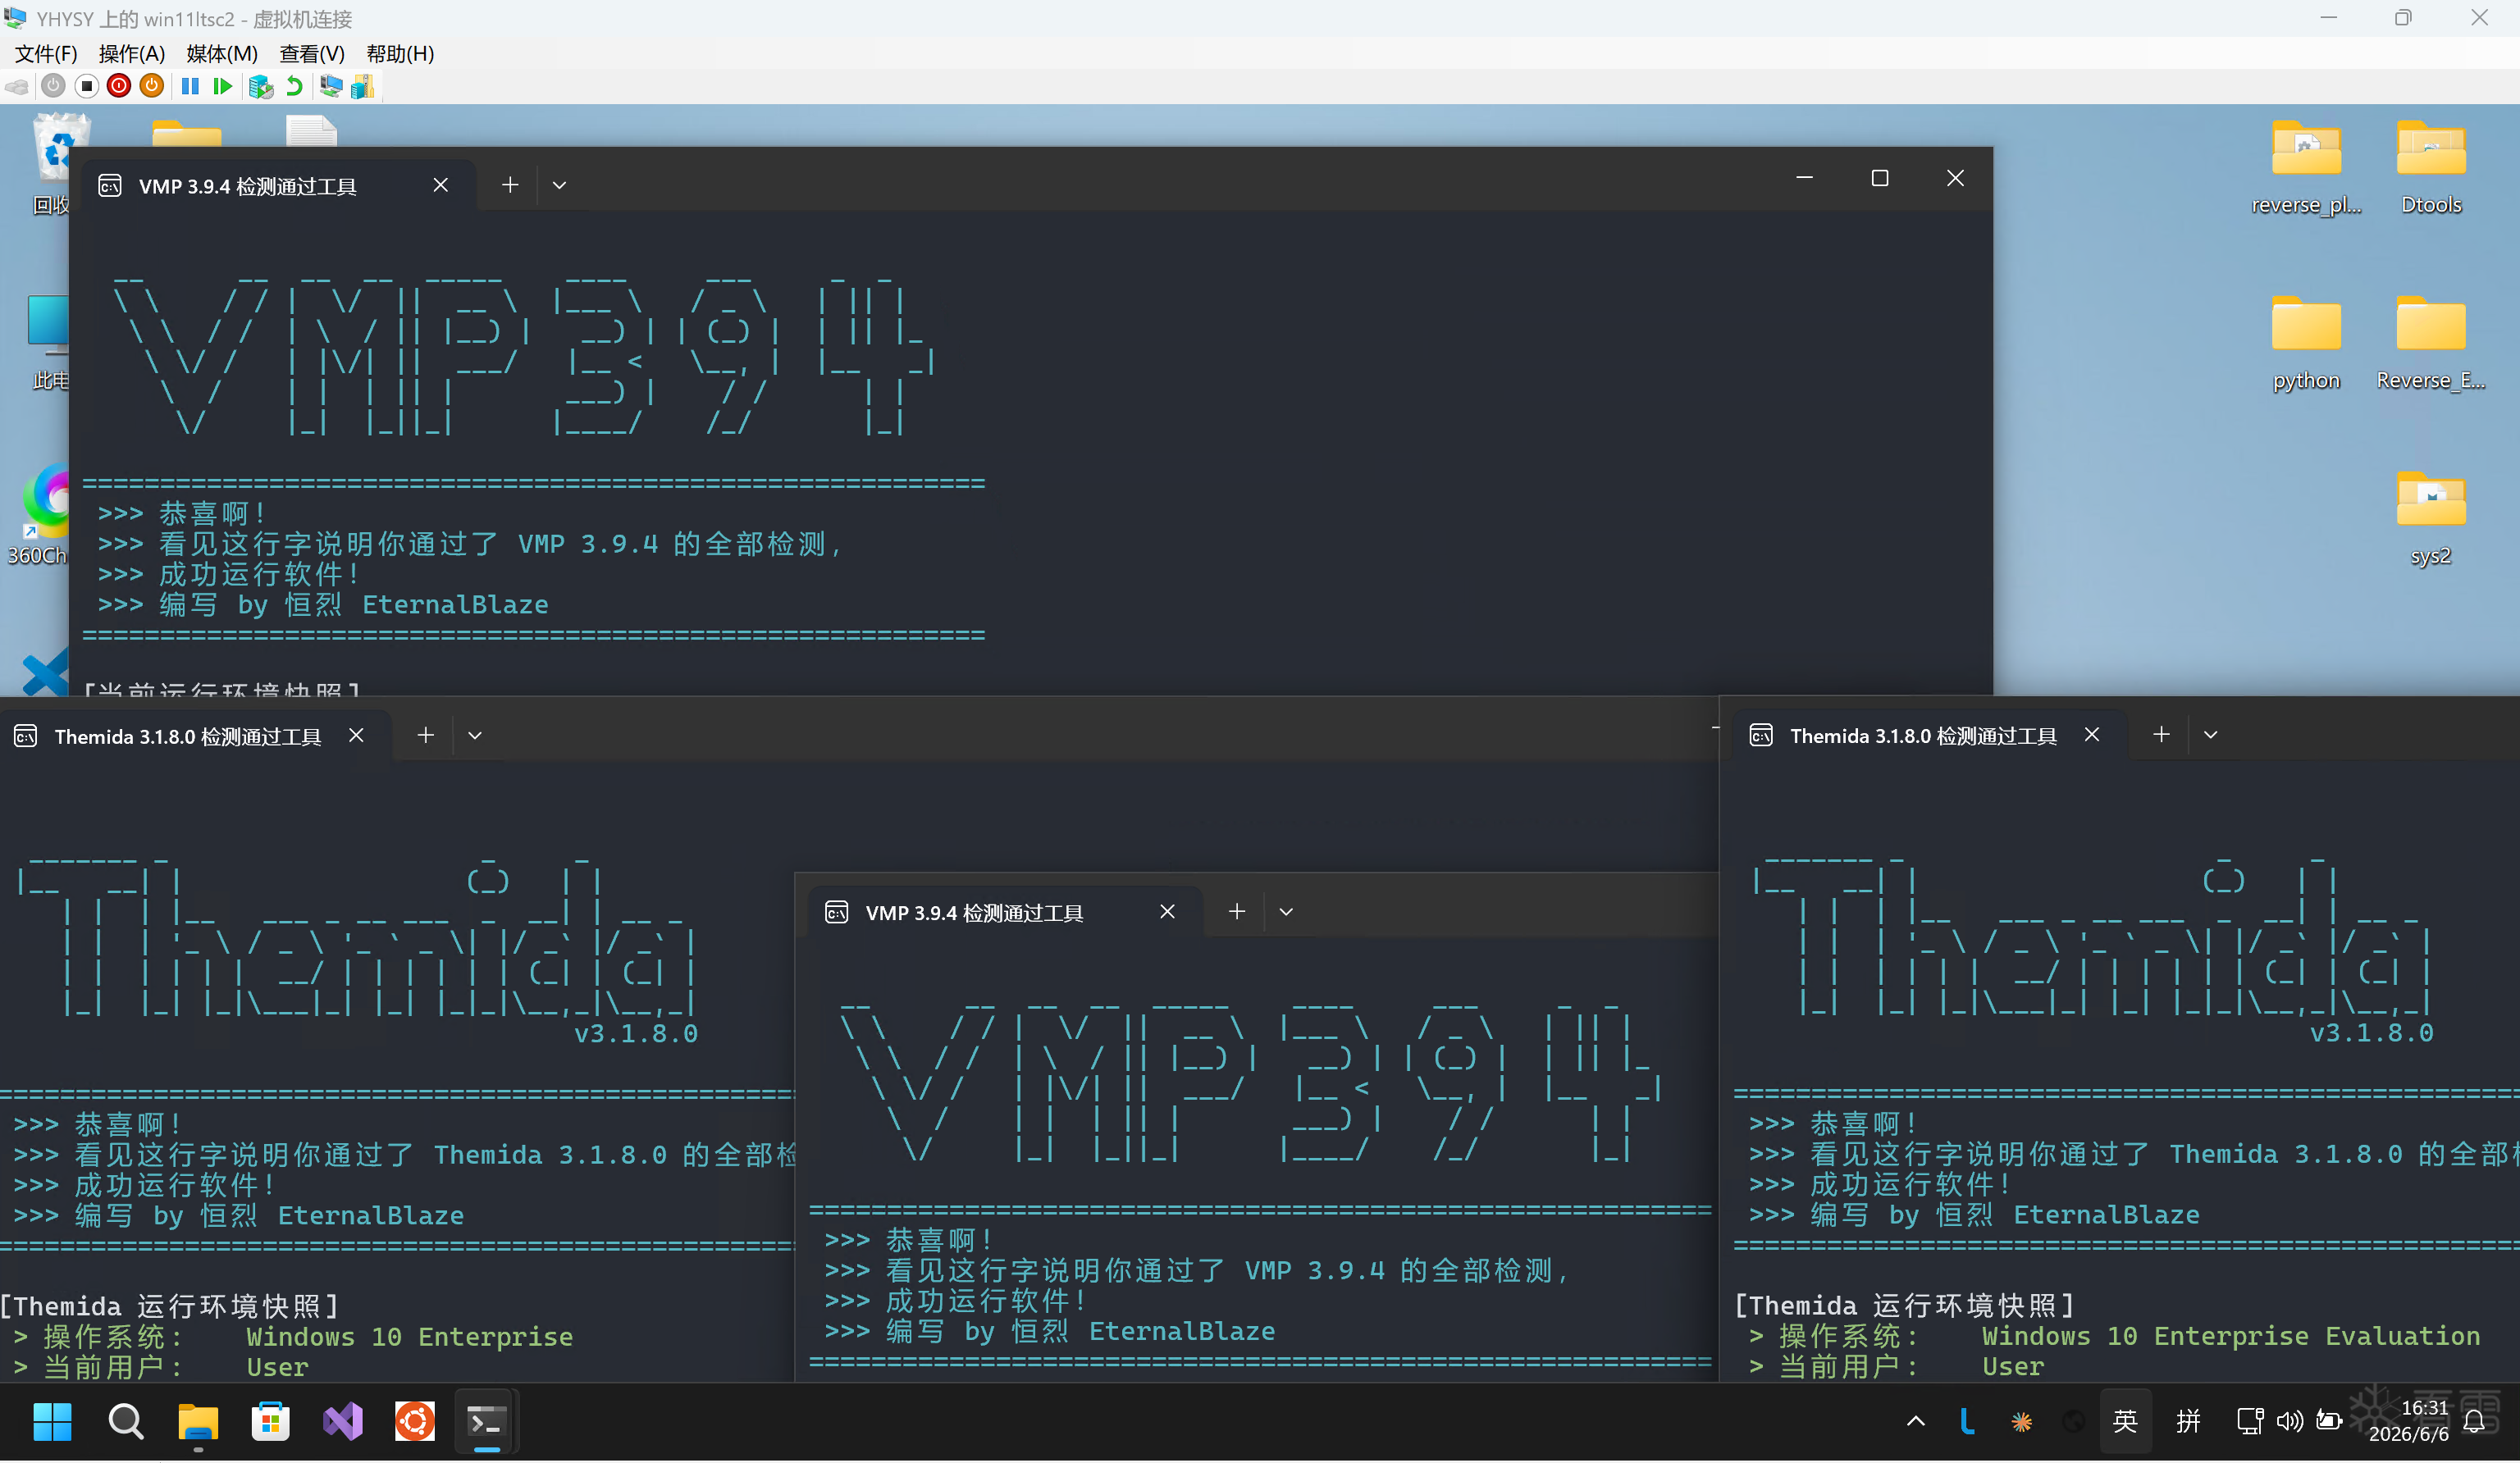Screen dimensions: 2520x1463
Task: Click the battery icon in the tray
Action: tap(2329, 1423)
